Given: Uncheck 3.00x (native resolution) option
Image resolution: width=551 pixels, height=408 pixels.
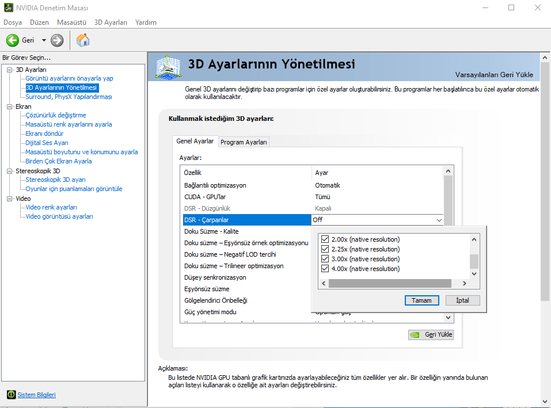Looking at the screenshot, I should (325, 259).
